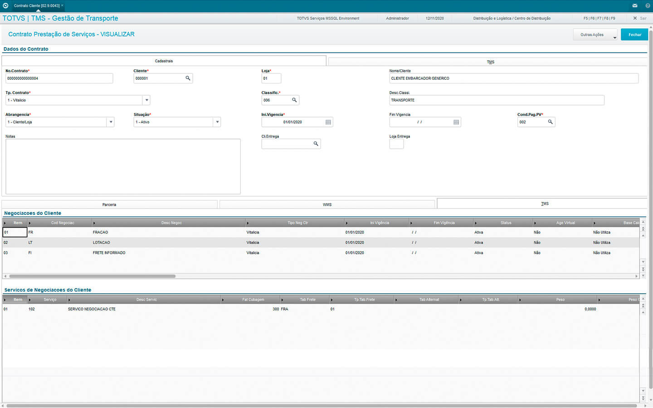Click the Negociacoes grid scroll-up arrow
The width and height of the screenshot is (653, 408).
pyautogui.click(x=643, y=223)
